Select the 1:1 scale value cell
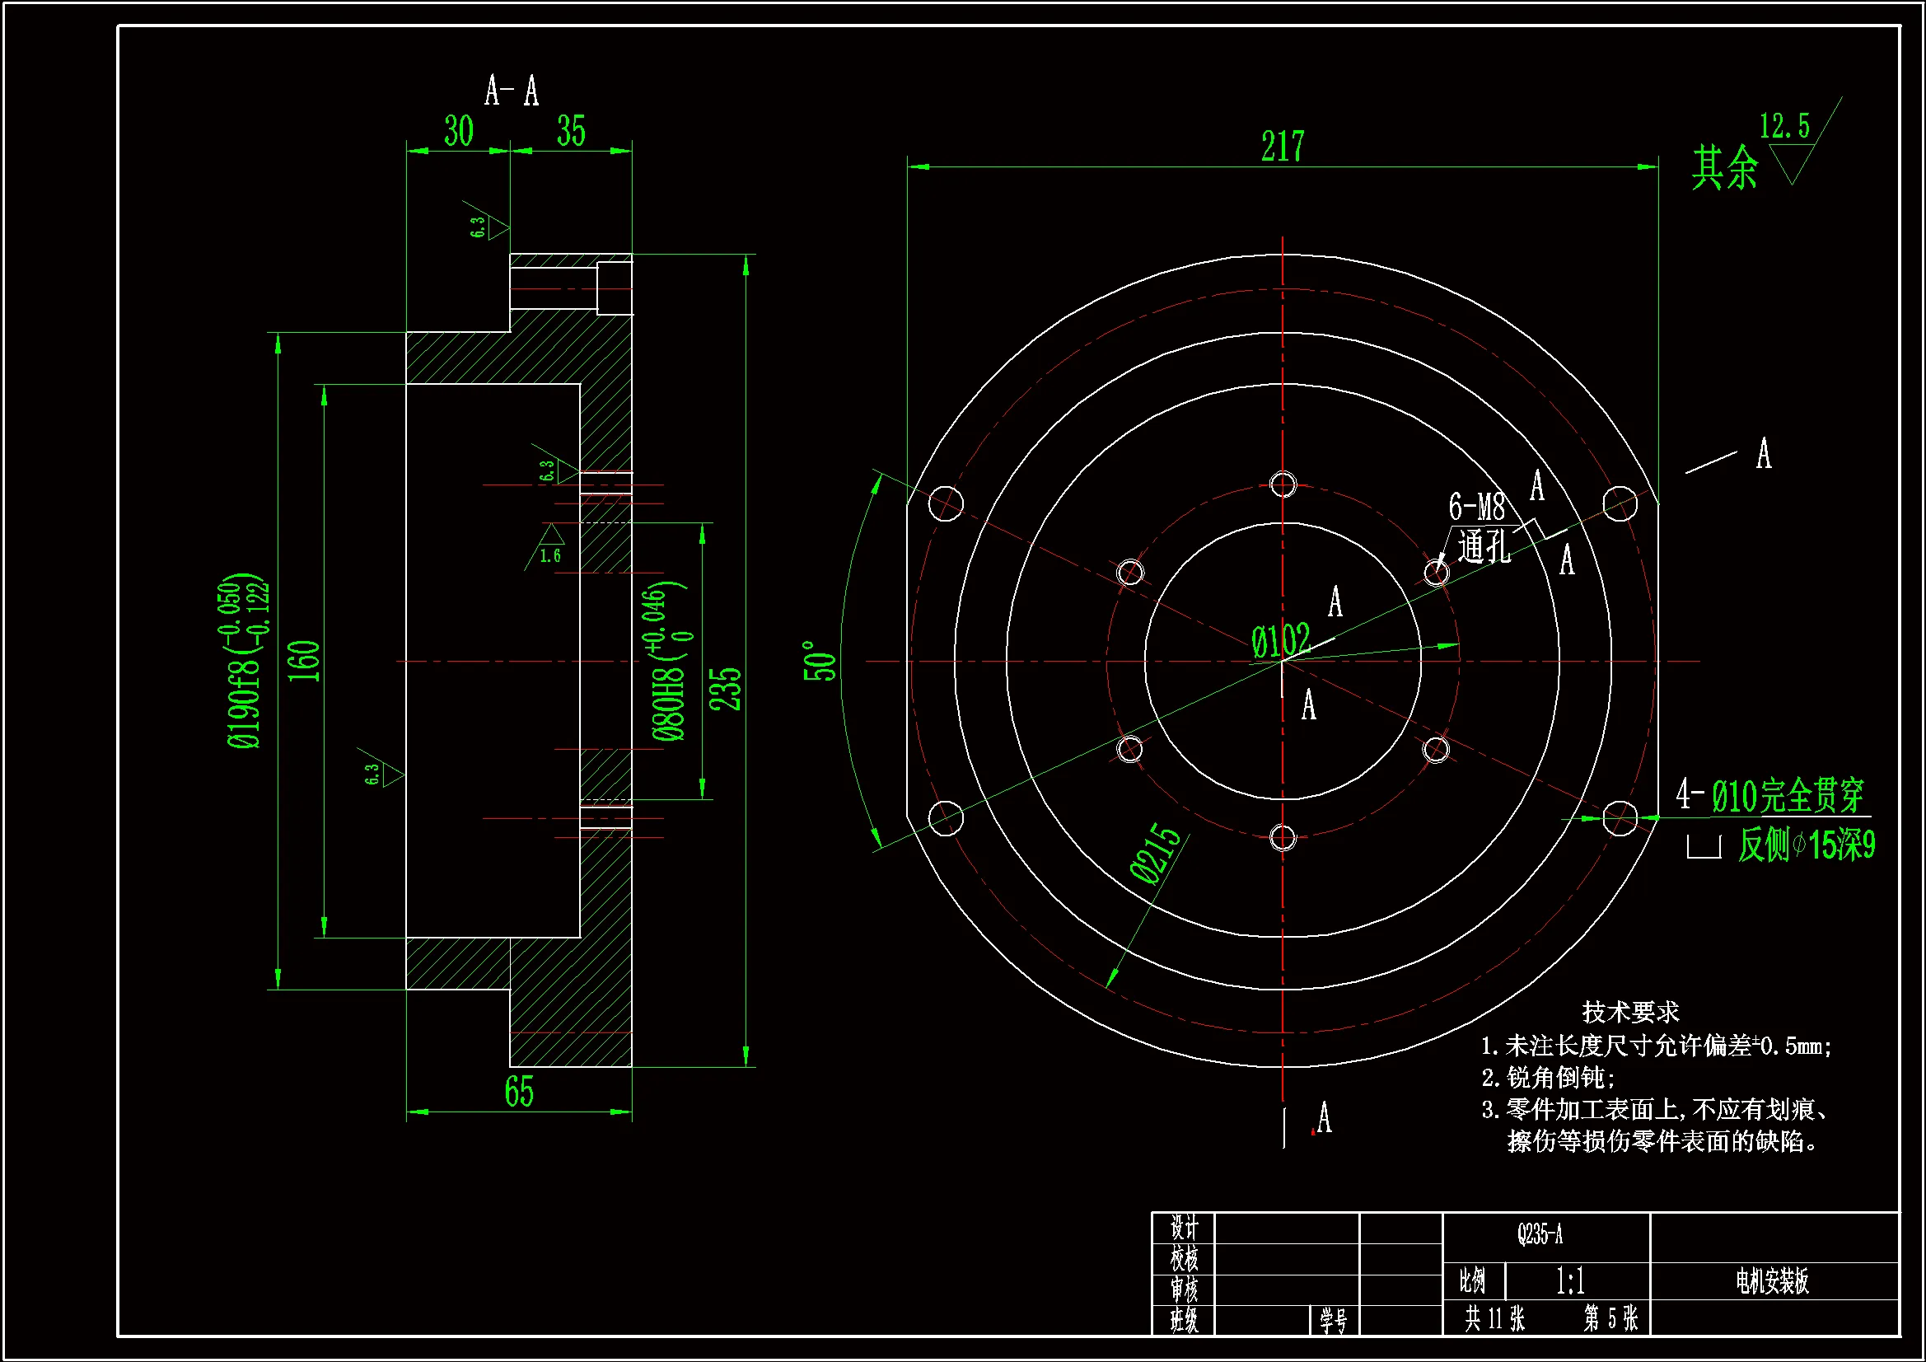 [1570, 1281]
